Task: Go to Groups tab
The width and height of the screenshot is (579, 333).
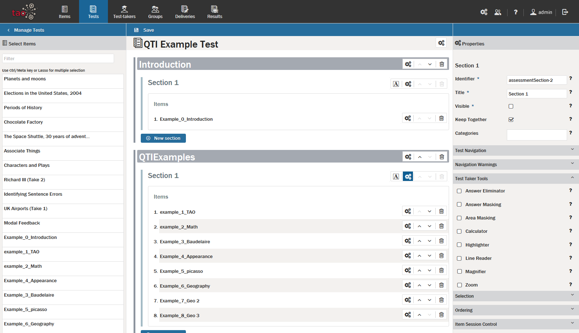Action: click(155, 12)
